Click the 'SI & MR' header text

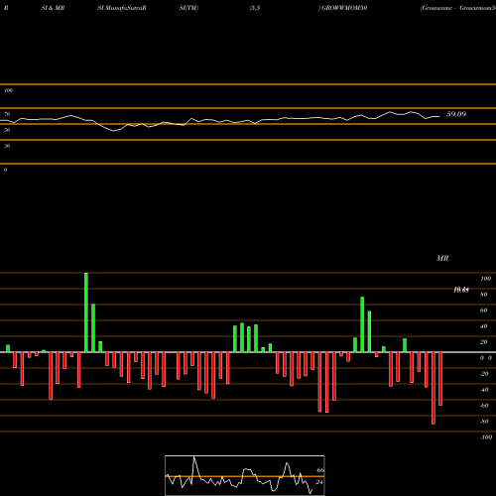click(53, 8)
